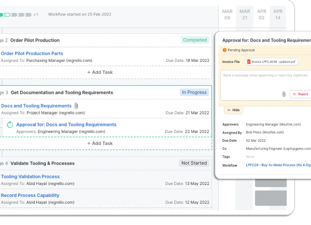Open the LPFC29 Buy-to-Make Process workflow link
This screenshot has height=225, width=311.
tap(278, 165)
